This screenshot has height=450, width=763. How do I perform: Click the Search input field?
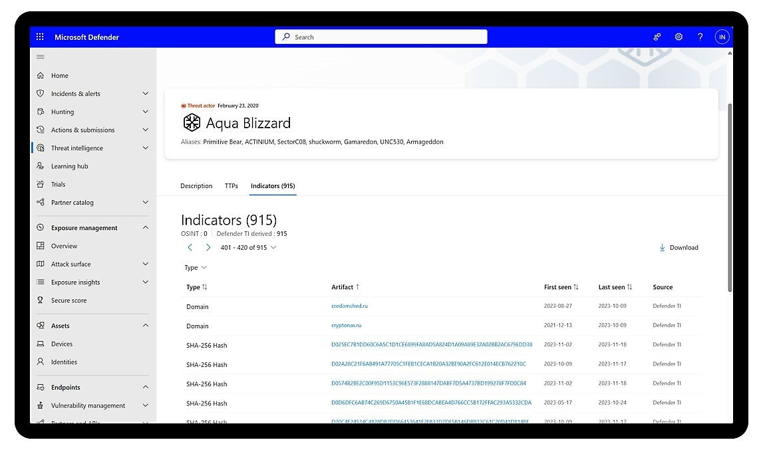click(x=381, y=37)
